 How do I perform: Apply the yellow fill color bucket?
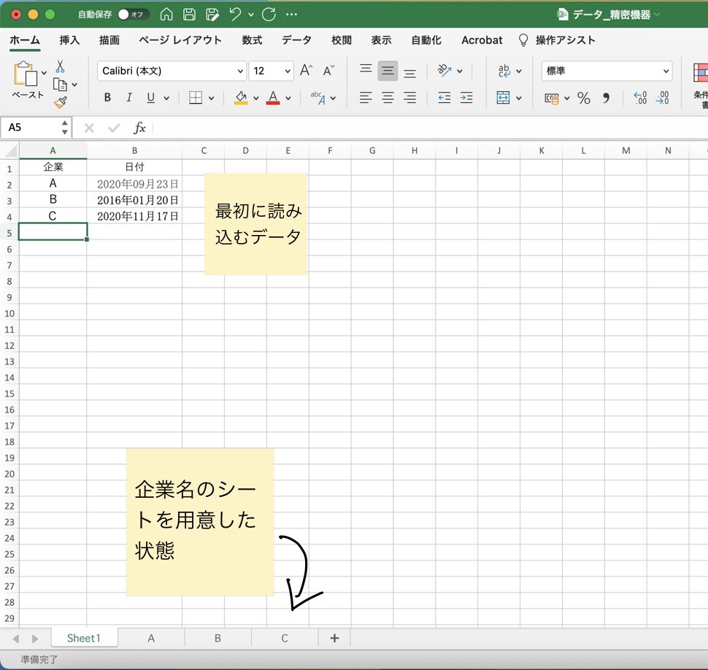coord(241,98)
